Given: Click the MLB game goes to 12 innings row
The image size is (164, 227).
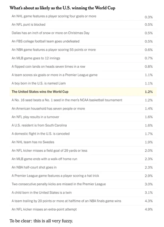Looking at the screenshot, I should [x=83, y=58].
